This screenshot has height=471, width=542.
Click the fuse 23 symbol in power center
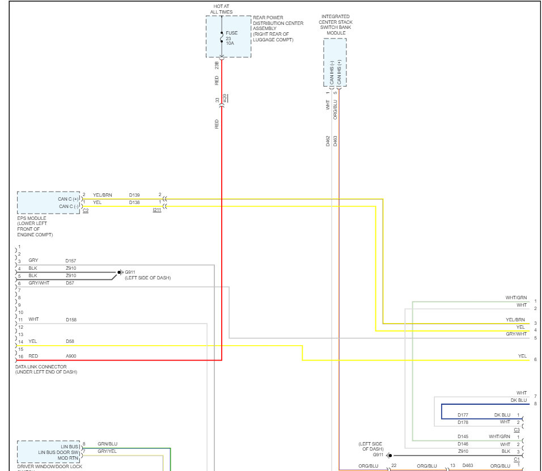click(222, 37)
